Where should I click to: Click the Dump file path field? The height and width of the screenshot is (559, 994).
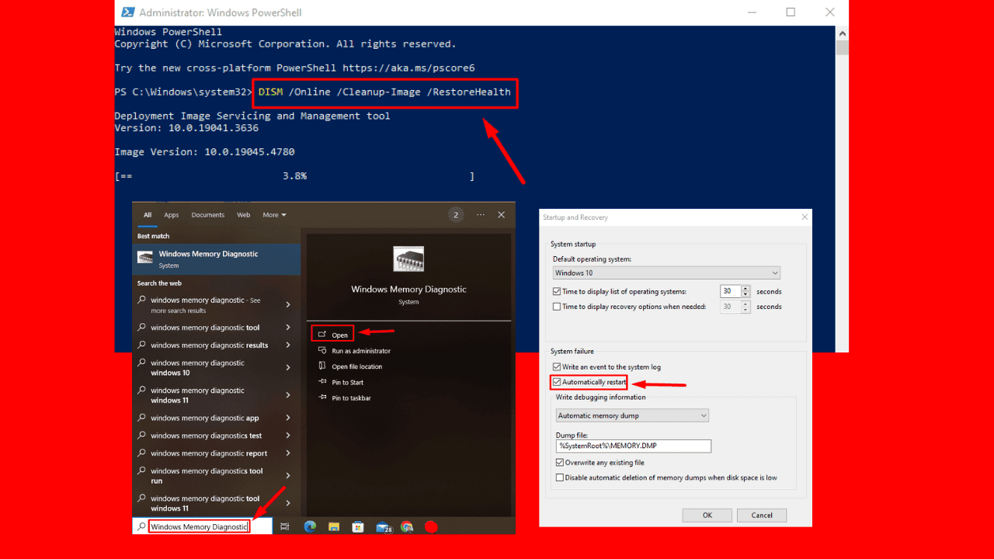634,446
